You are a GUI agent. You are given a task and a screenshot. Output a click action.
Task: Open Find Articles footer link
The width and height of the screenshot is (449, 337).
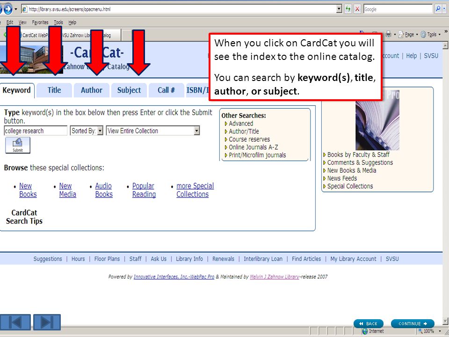point(306,259)
